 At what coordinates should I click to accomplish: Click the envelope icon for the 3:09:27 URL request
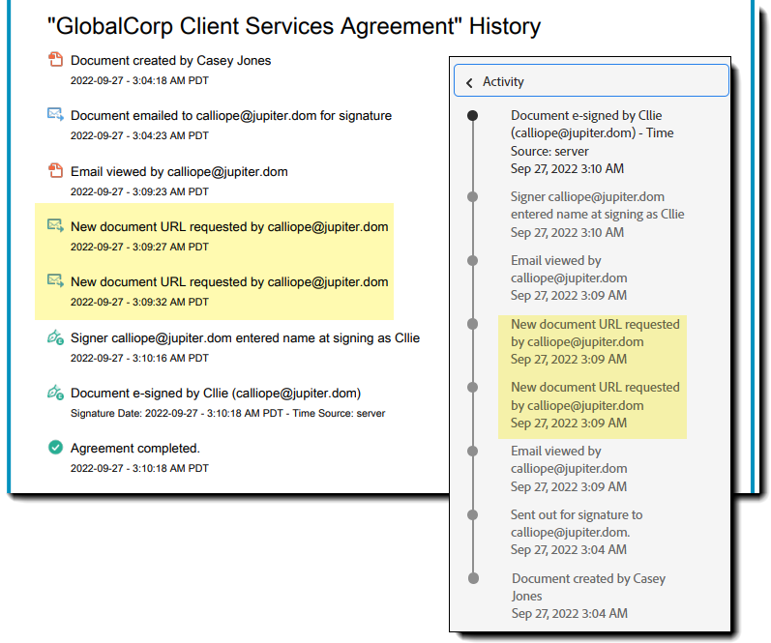pos(55,225)
